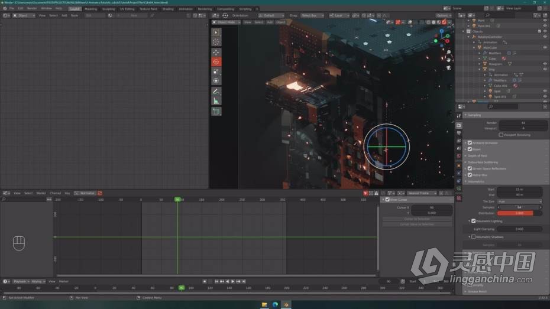Open the Keying dropdown in timeline
Viewport: 550px width, 309px height.
coord(38,281)
